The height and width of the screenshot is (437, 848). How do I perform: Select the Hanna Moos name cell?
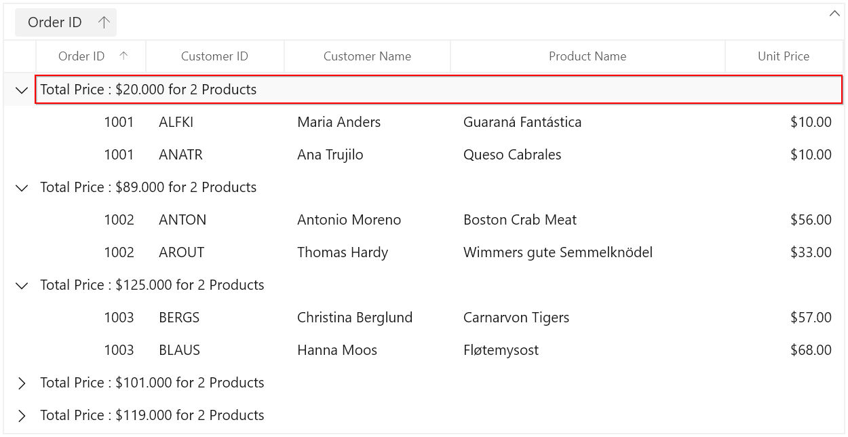(x=368, y=350)
